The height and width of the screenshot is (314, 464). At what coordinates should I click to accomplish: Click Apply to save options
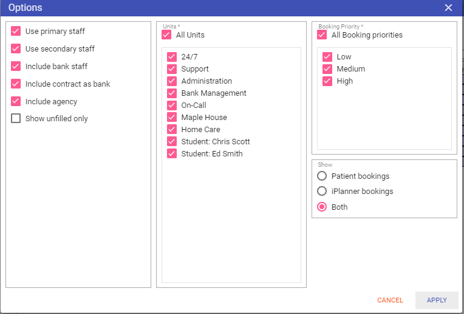click(437, 300)
